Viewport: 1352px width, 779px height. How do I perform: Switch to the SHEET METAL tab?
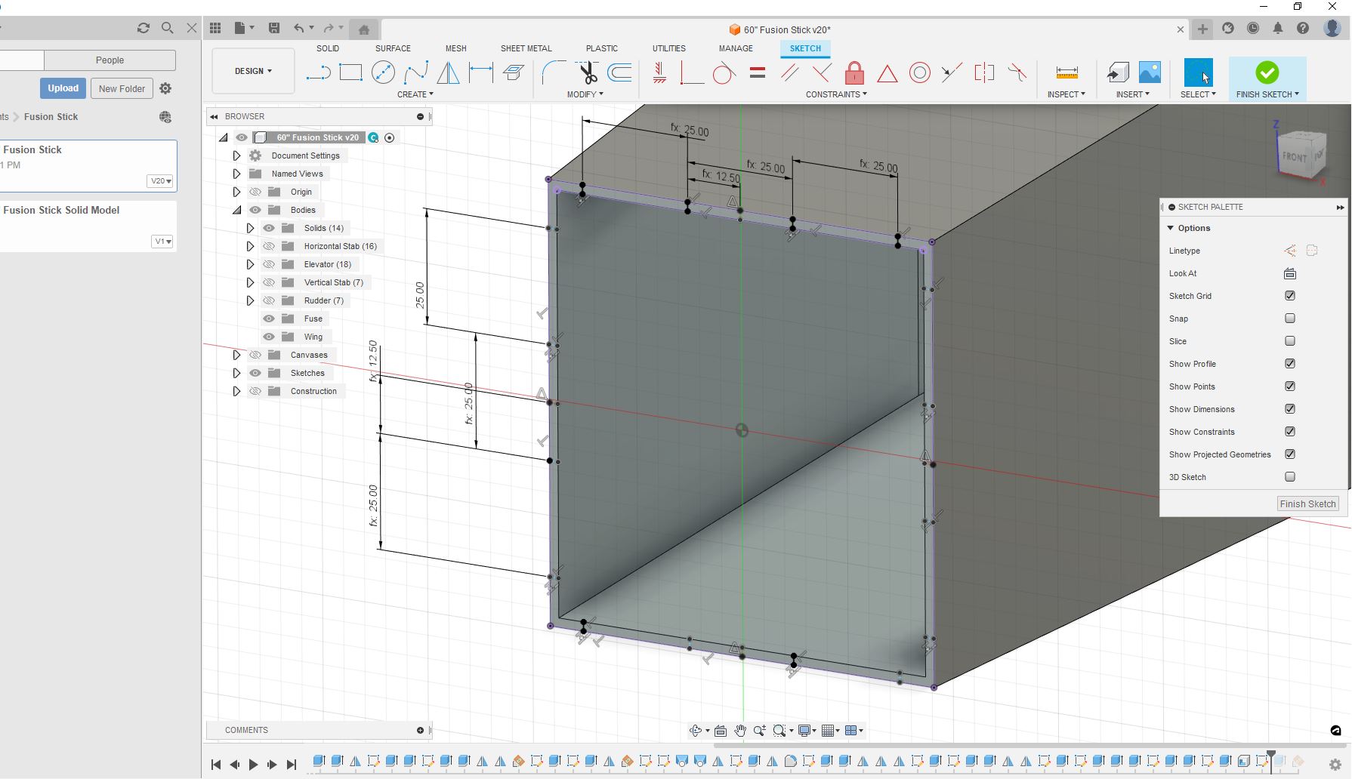526,48
